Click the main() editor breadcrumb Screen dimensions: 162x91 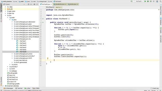[x=59, y=7]
